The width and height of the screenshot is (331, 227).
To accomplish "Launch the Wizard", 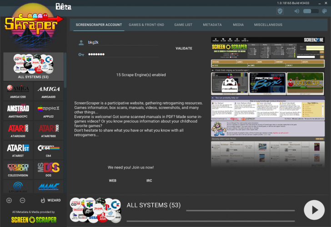I will [x=50, y=200].
